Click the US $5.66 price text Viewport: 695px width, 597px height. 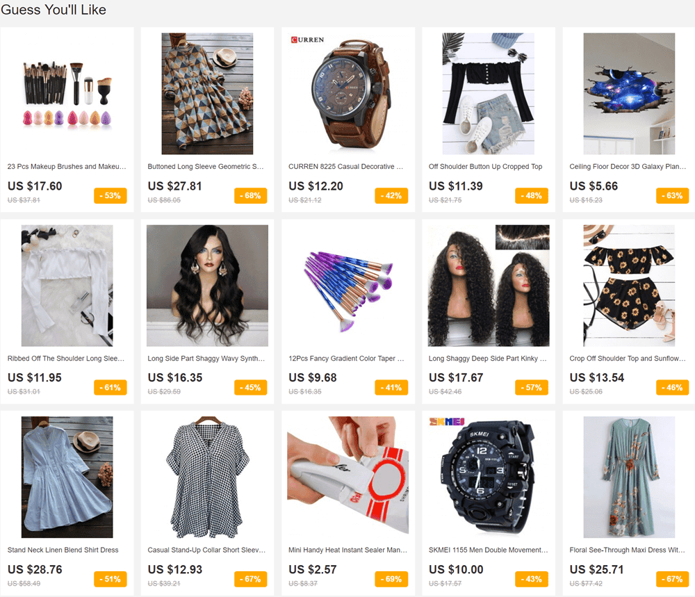click(594, 186)
